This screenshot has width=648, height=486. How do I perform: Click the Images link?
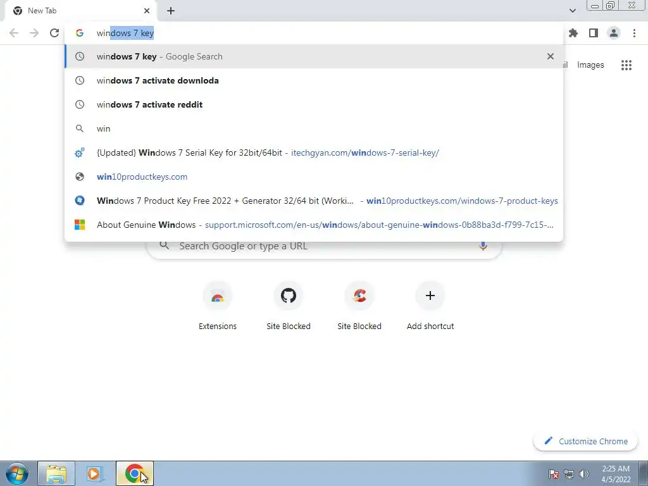click(x=590, y=65)
